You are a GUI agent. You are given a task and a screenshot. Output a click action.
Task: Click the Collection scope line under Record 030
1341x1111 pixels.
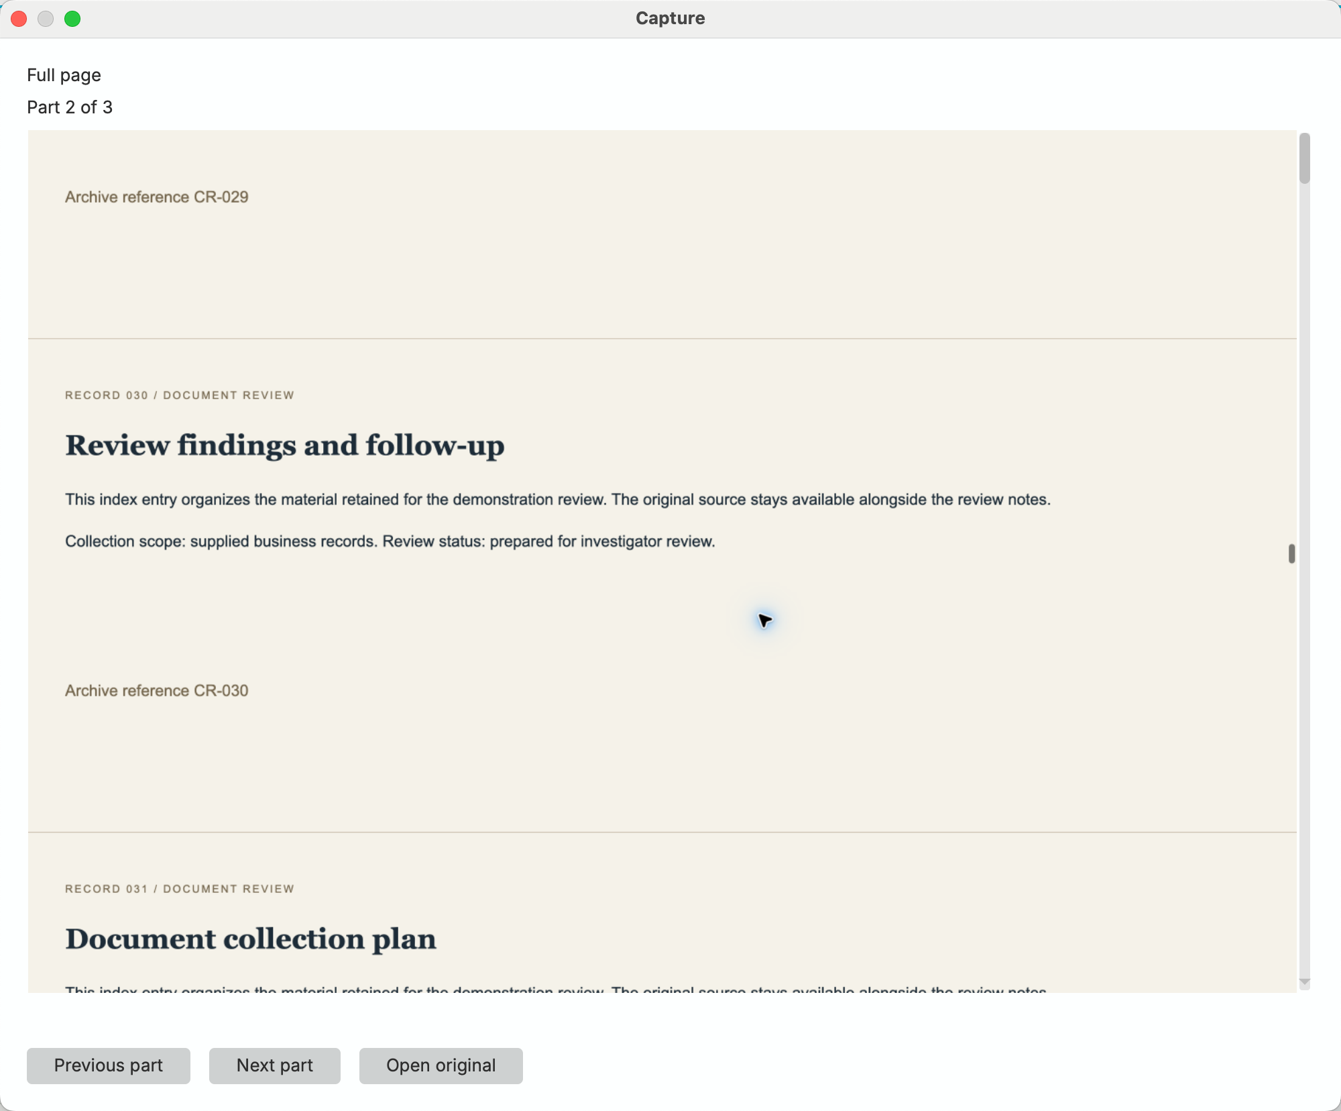click(390, 541)
